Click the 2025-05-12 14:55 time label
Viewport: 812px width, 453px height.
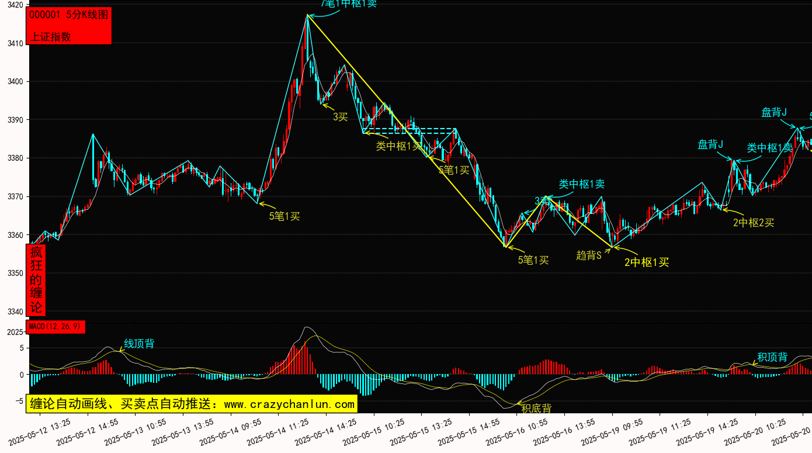click(x=87, y=432)
